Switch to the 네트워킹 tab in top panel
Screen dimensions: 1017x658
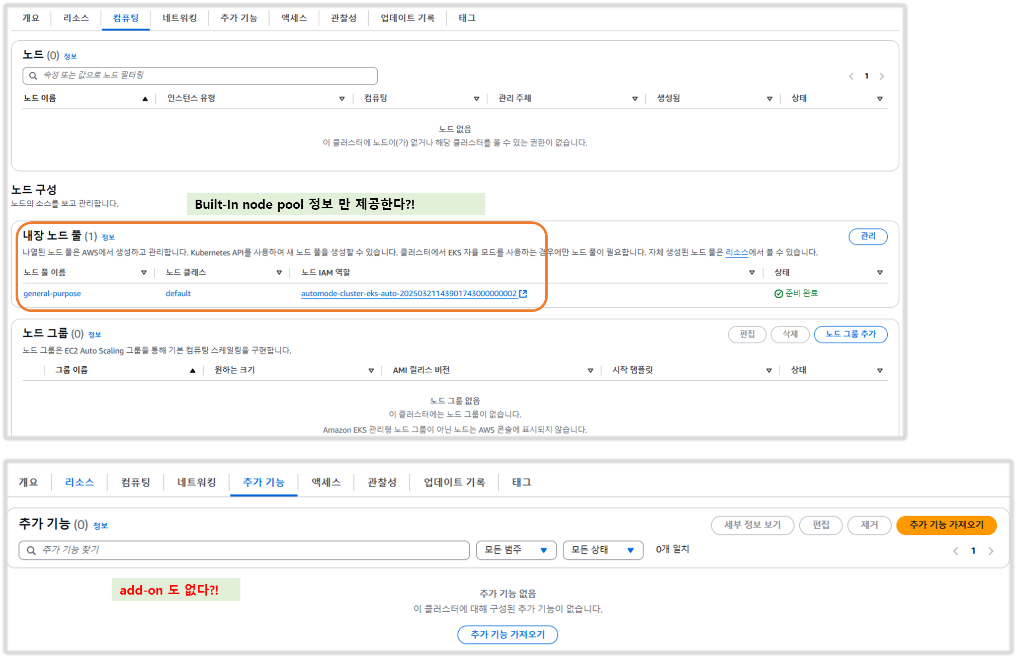tap(180, 18)
